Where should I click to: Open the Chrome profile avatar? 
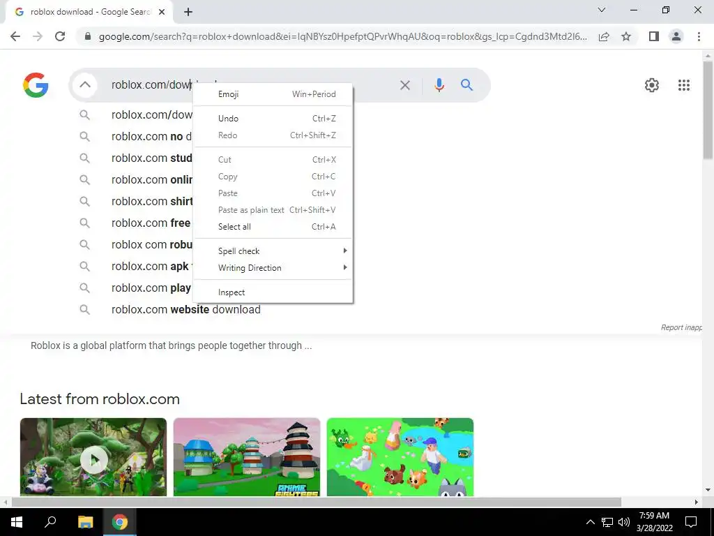(x=676, y=36)
